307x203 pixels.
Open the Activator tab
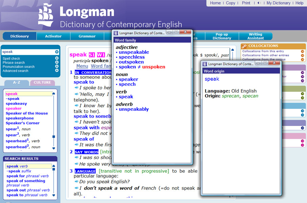(53, 36)
